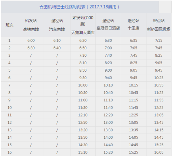Select the 14:15 airport arrival time
Screen dimensions: 173x156
pyautogui.click(x=159, y=130)
